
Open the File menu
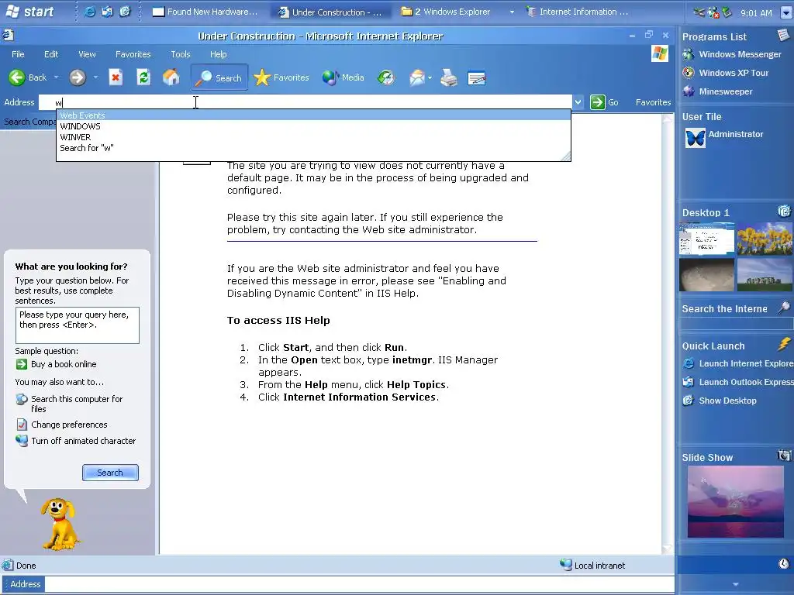tap(18, 54)
